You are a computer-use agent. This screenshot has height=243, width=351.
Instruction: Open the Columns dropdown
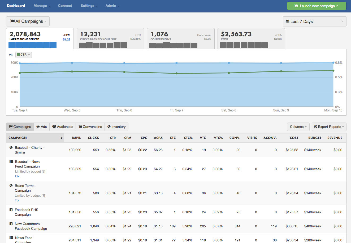[298, 127]
